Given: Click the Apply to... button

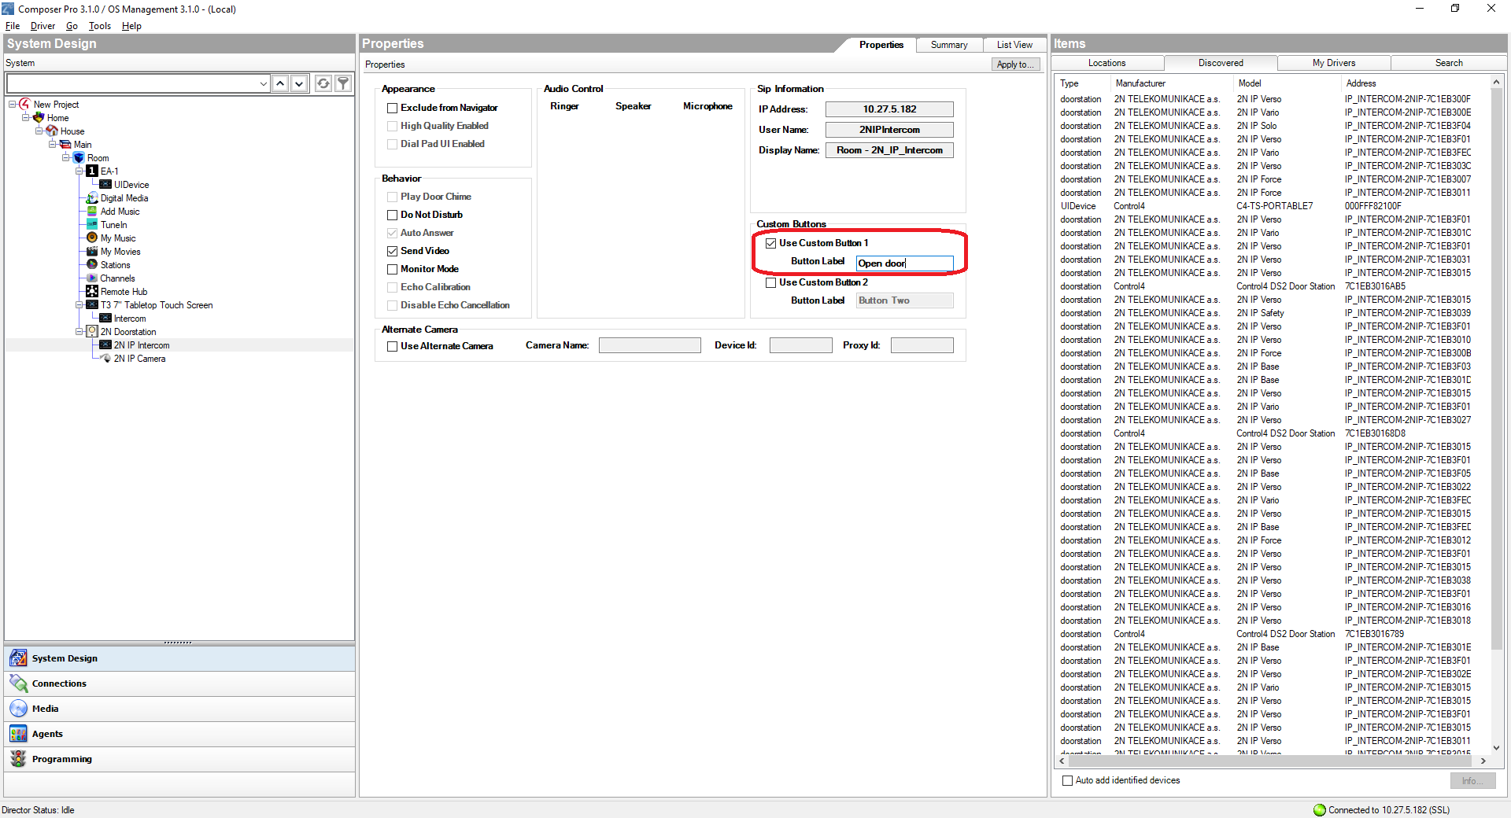Looking at the screenshot, I should [x=1015, y=64].
